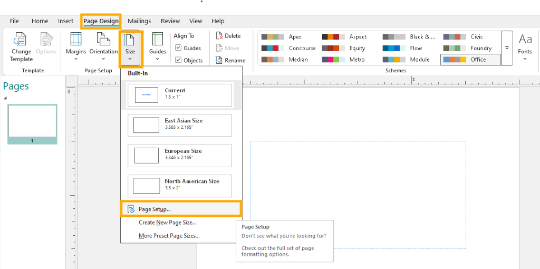
Task: Select North American Size 3.5 x 2"
Action: coord(180,186)
